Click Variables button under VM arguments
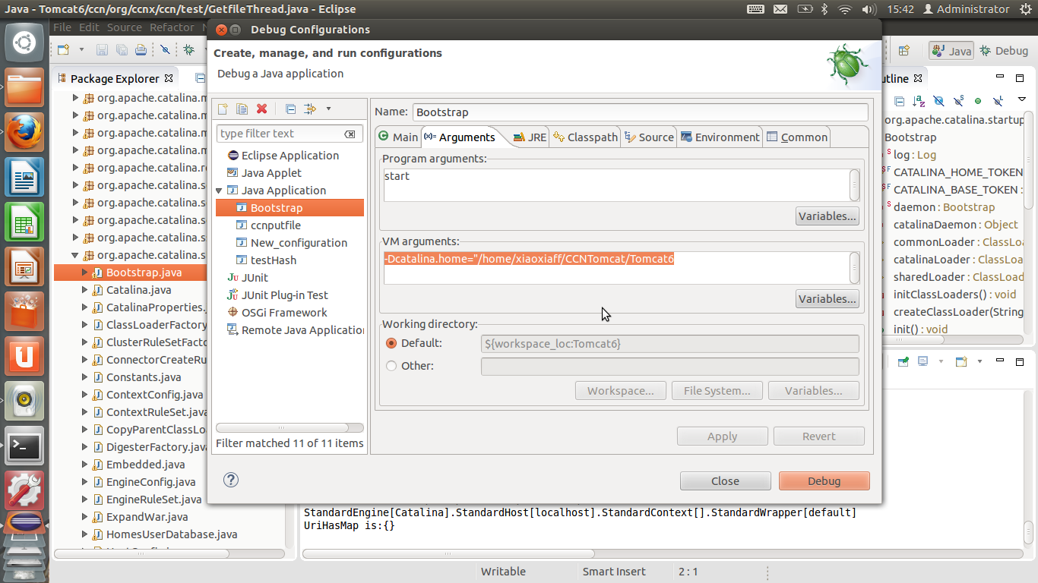 click(x=828, y=299)
